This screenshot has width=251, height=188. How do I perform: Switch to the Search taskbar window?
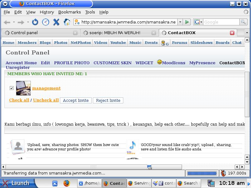[189, 183]
